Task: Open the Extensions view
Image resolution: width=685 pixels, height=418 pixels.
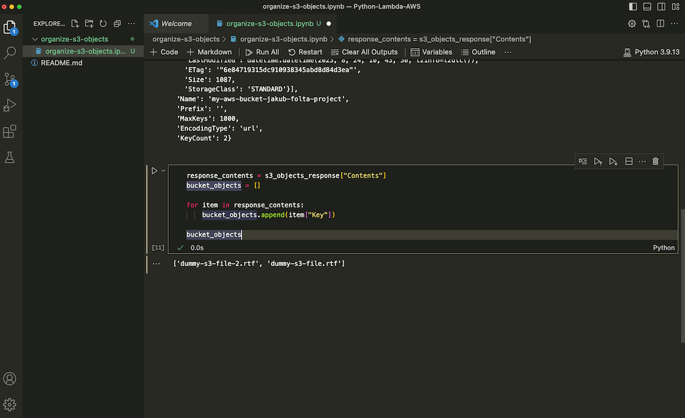Action: point(10,131)
